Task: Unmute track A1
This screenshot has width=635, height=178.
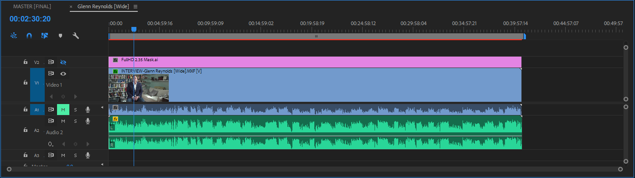Action: click(63, 110)
